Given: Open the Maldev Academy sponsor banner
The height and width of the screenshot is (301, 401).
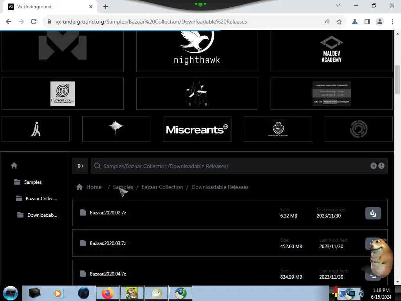Looking at the screenshot, I should tap(331, 51).
